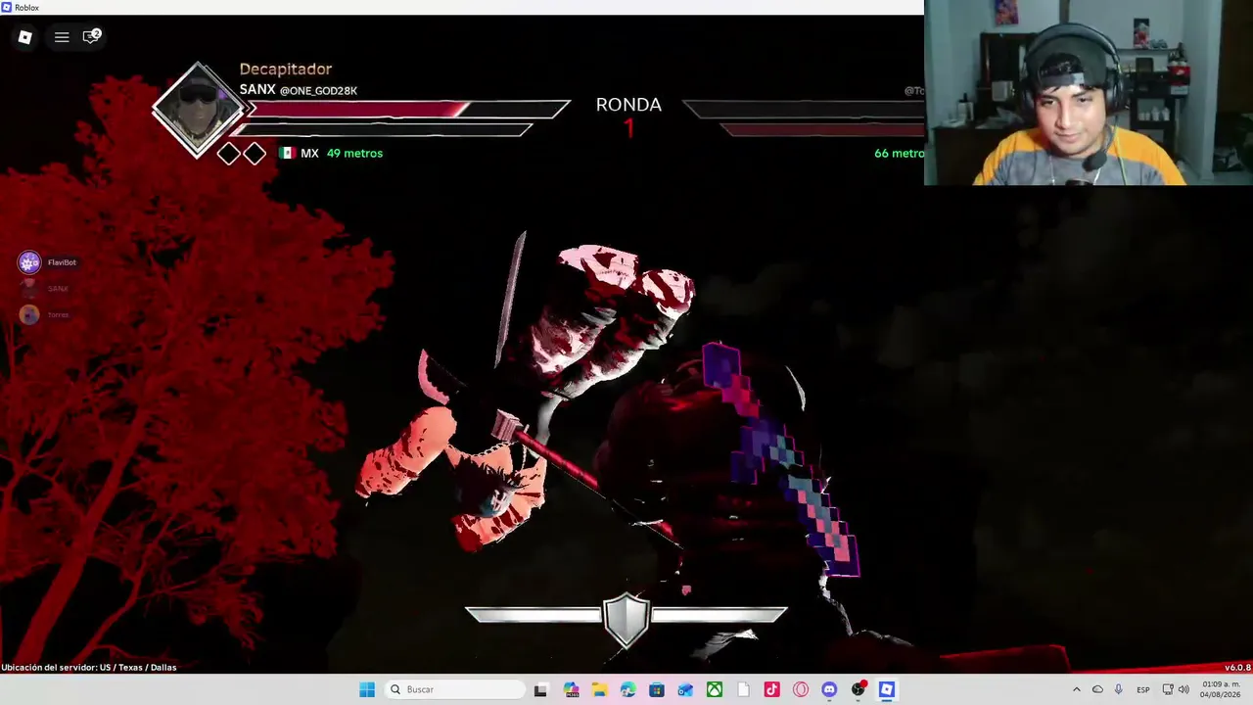Click the 49 metros distance text

click(354, 153)
